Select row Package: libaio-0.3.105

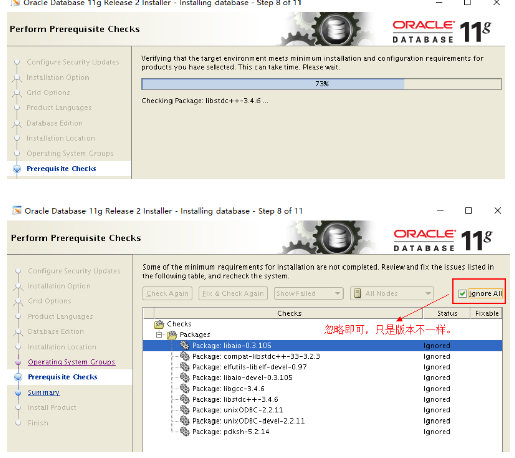(323, 346)
